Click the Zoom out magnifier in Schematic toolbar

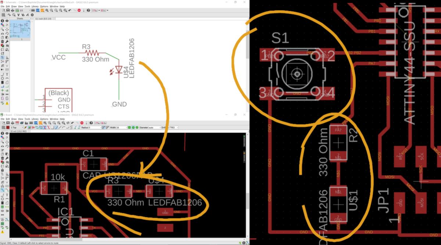click(56, 10)
